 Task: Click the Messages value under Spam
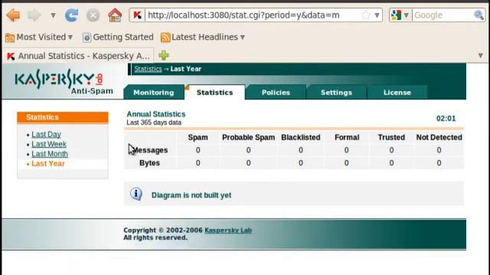click(198, 150)
